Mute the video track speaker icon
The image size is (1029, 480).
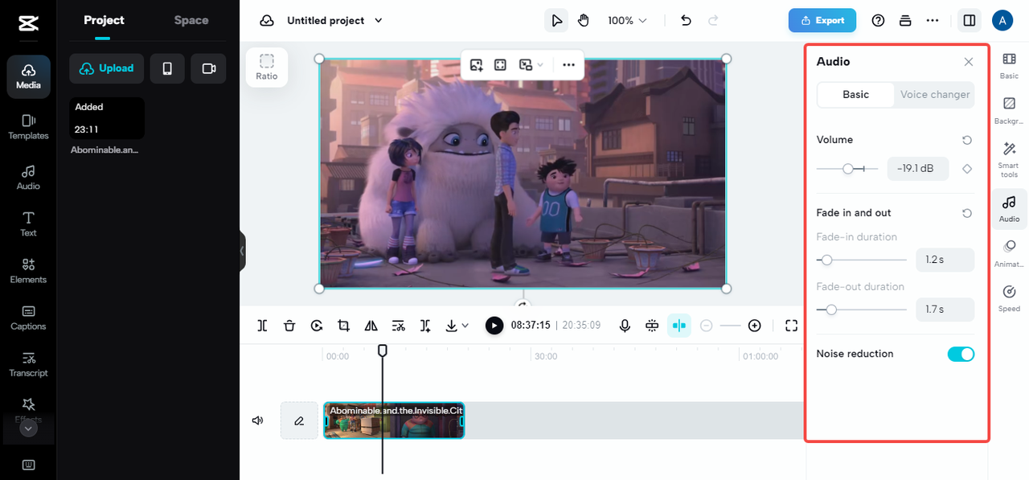pos(258,421)
